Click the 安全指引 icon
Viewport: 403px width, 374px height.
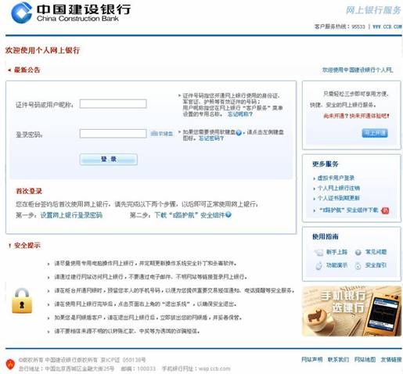358,266
